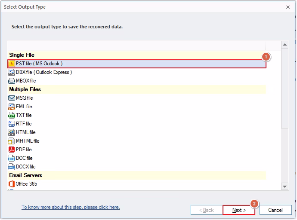Choose RTF file label

coord(24,124)
